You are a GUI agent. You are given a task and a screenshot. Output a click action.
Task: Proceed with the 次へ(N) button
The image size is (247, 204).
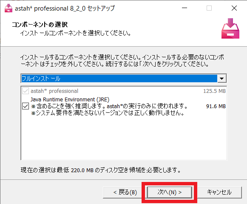[169, 192]
